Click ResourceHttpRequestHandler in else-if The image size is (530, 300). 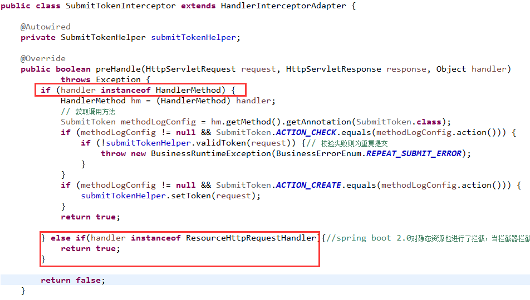click(251, 238)
